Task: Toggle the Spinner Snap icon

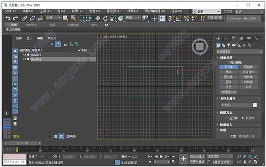Action: point(194,18)
